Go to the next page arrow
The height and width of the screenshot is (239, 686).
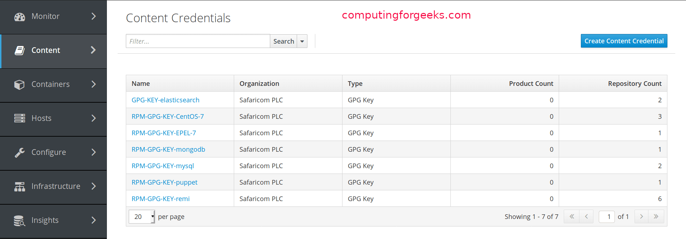point(641,216)
